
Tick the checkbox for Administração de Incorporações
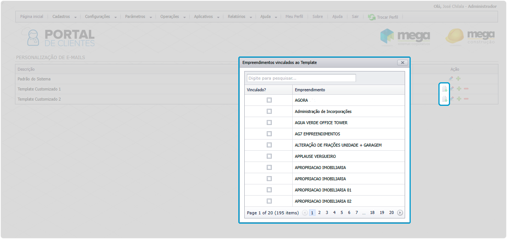[269, 111]
